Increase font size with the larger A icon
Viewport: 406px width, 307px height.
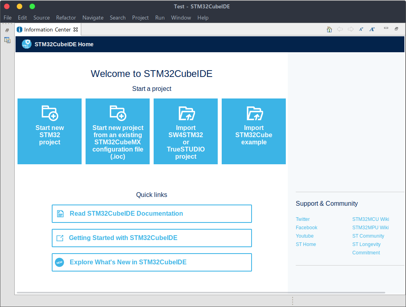pos(372,29)
